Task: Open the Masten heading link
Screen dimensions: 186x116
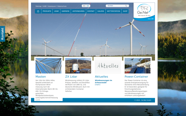Action: [x=41, y=77]
